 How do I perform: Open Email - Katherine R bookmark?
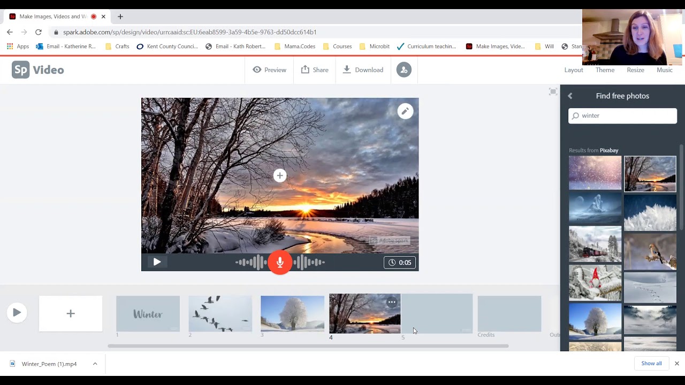coord(66,47)
